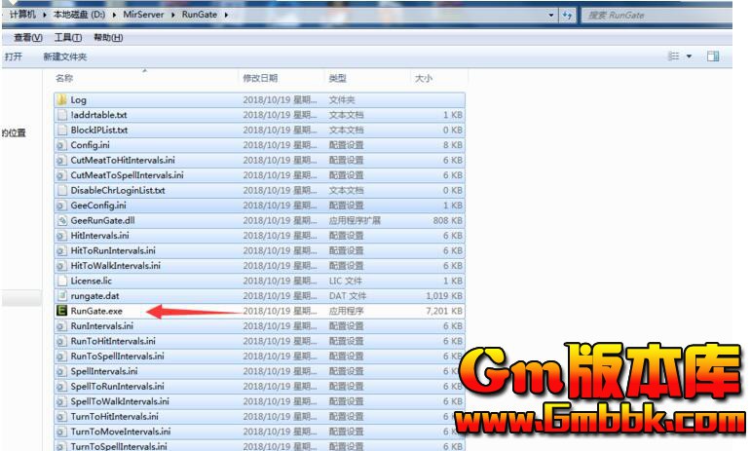Click the RunGate.exe application icon
The width and height of the screenshot is (751, 451).
[62, 311]
